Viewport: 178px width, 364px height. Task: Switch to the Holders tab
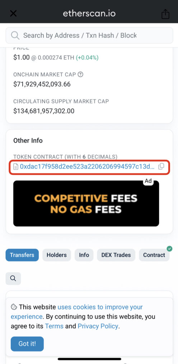[57, 255]
